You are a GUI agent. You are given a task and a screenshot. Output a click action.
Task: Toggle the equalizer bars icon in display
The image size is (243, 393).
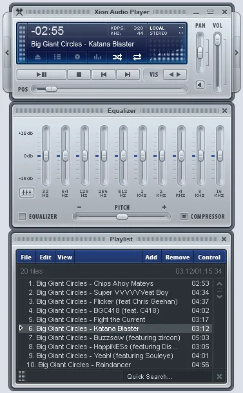97,57
